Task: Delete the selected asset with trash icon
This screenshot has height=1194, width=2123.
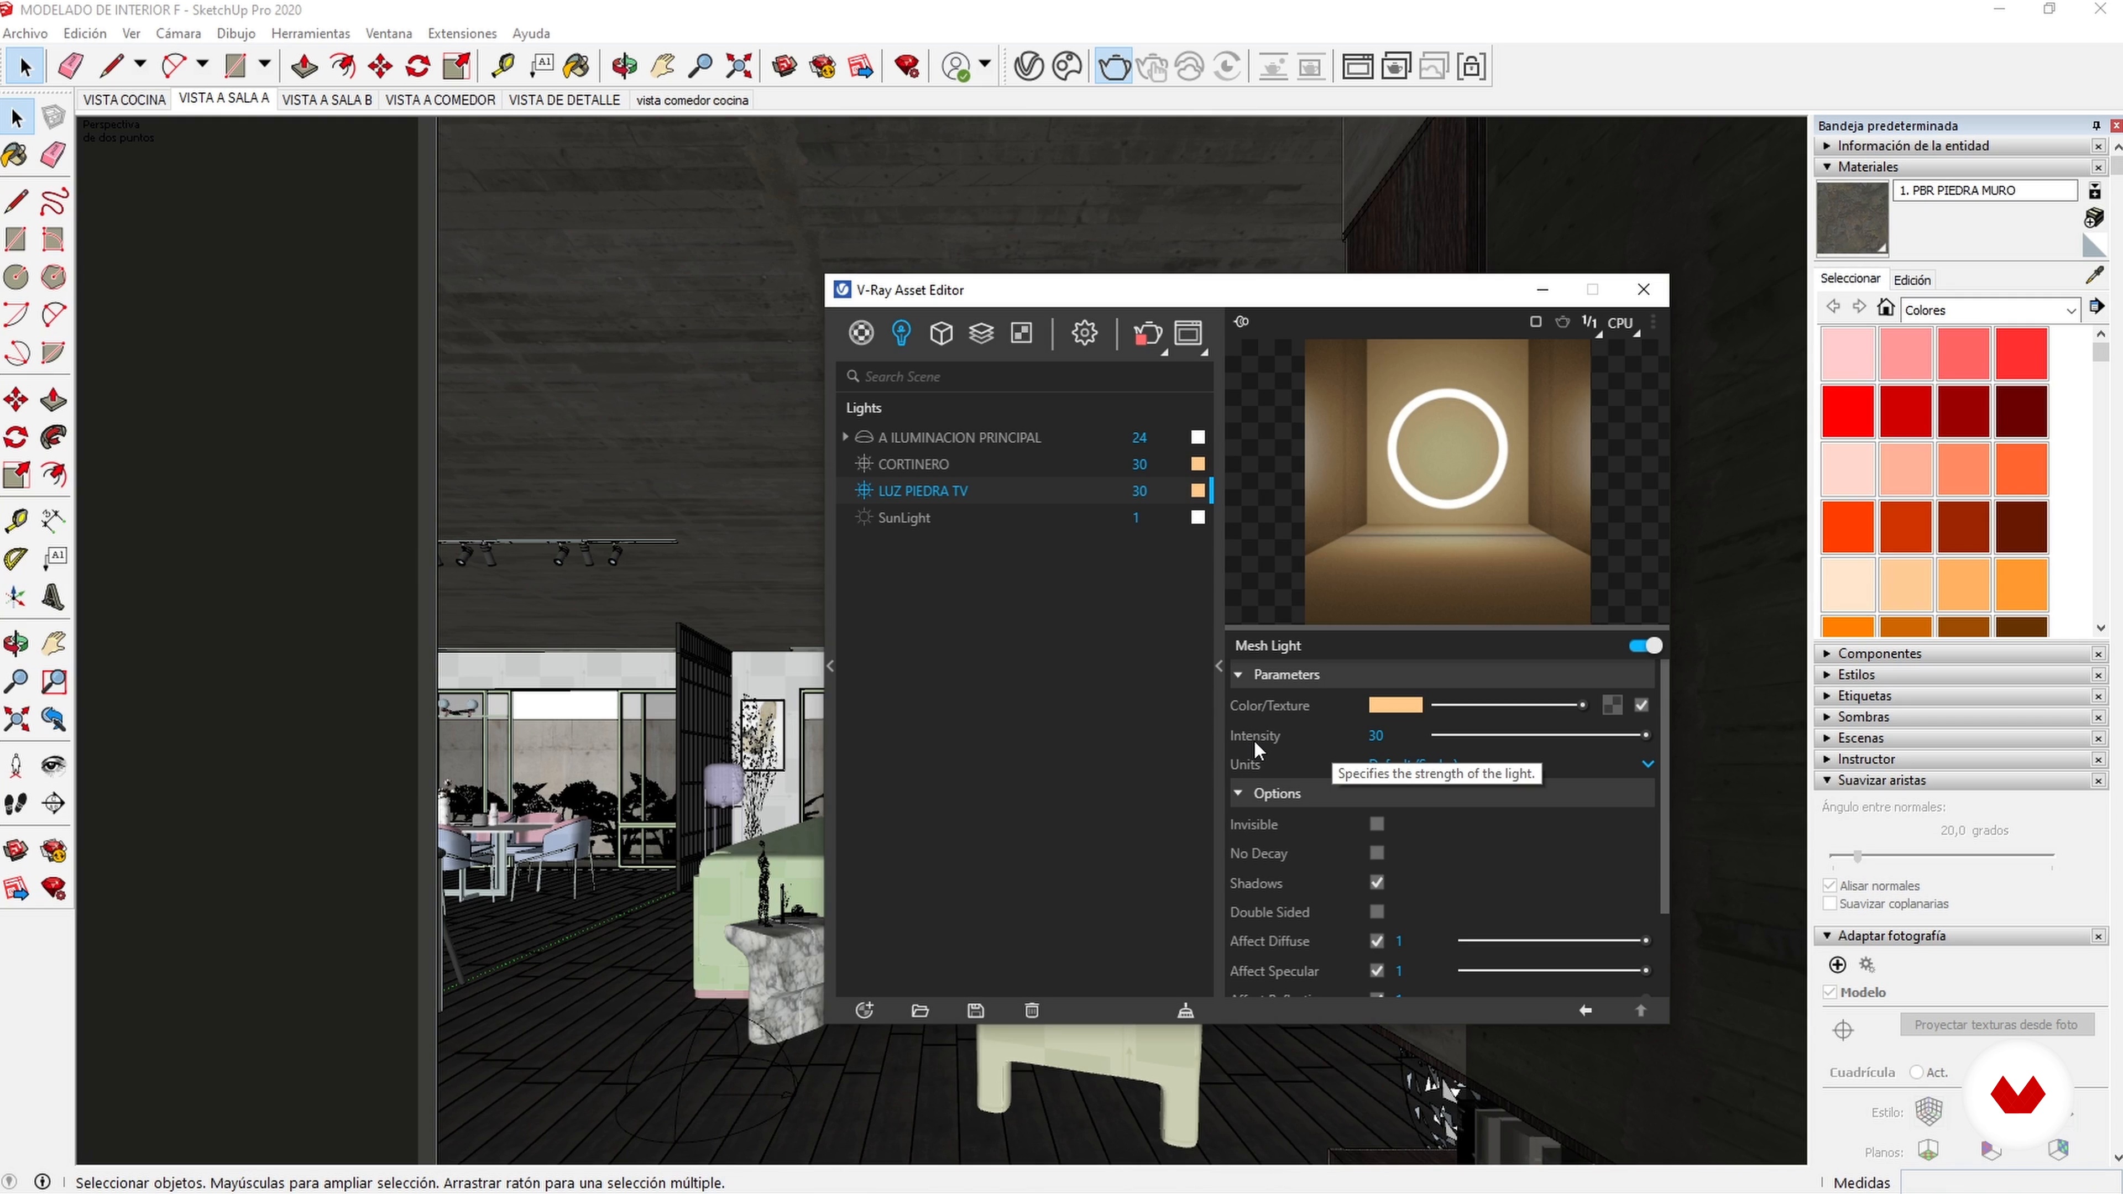Action: coord(1032,1010)
